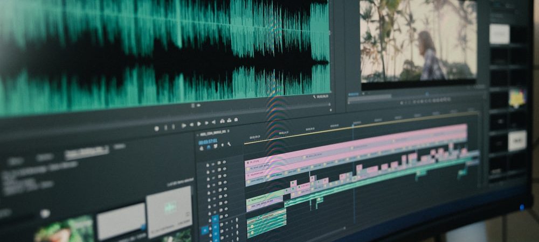Click the Program monitor scrub bar playhead
Screen dimensions: 539x242
tap(427, 93)
